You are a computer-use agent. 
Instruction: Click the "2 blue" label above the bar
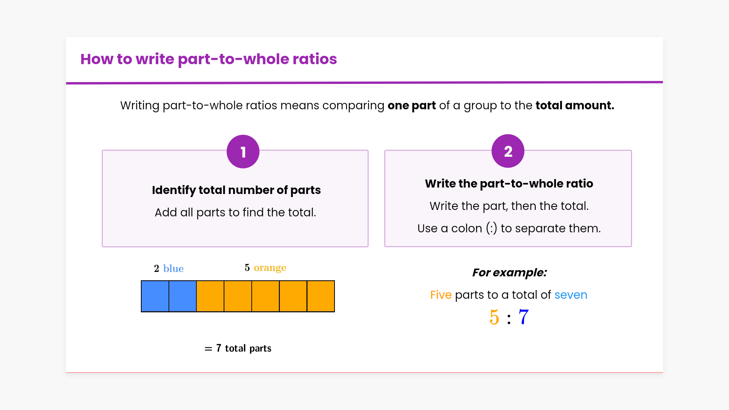pyautogui.click(x=169, y=268)
